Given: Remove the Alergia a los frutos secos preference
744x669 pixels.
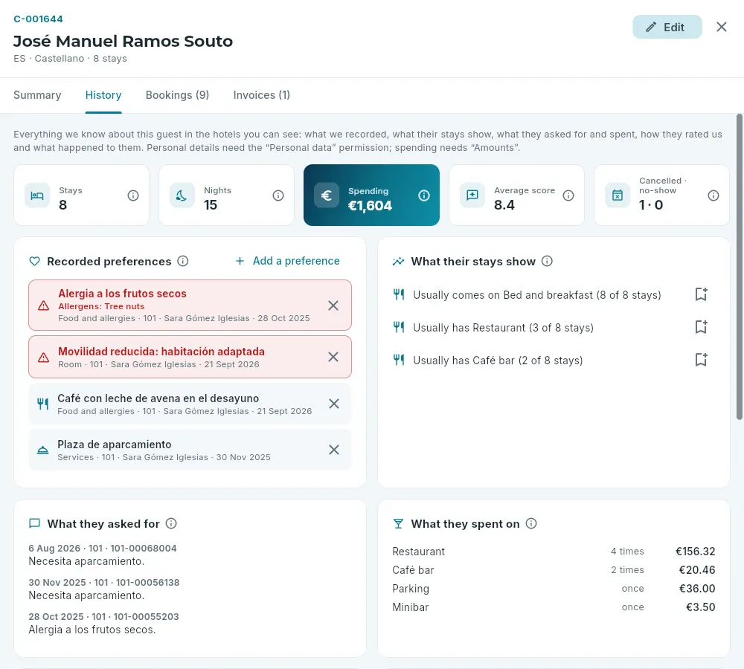Looking at the screenshot, I should [x=333, y=306].
